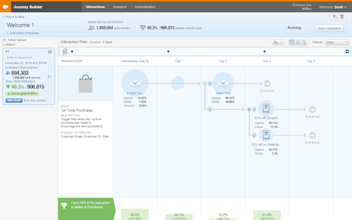352x220 pixels.
Task: Click the third timeline dot marker
Action: [265, 52]
